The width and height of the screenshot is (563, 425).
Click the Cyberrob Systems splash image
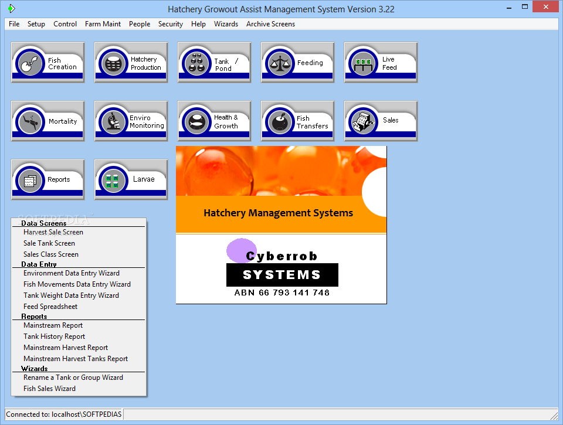281,225
